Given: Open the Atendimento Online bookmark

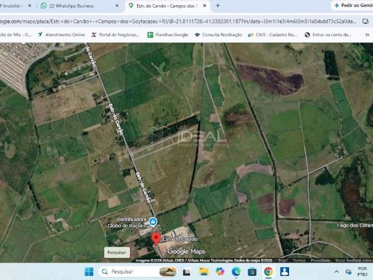Looking at the screenshot, I should pyautogui.click(x=61, y=35).
